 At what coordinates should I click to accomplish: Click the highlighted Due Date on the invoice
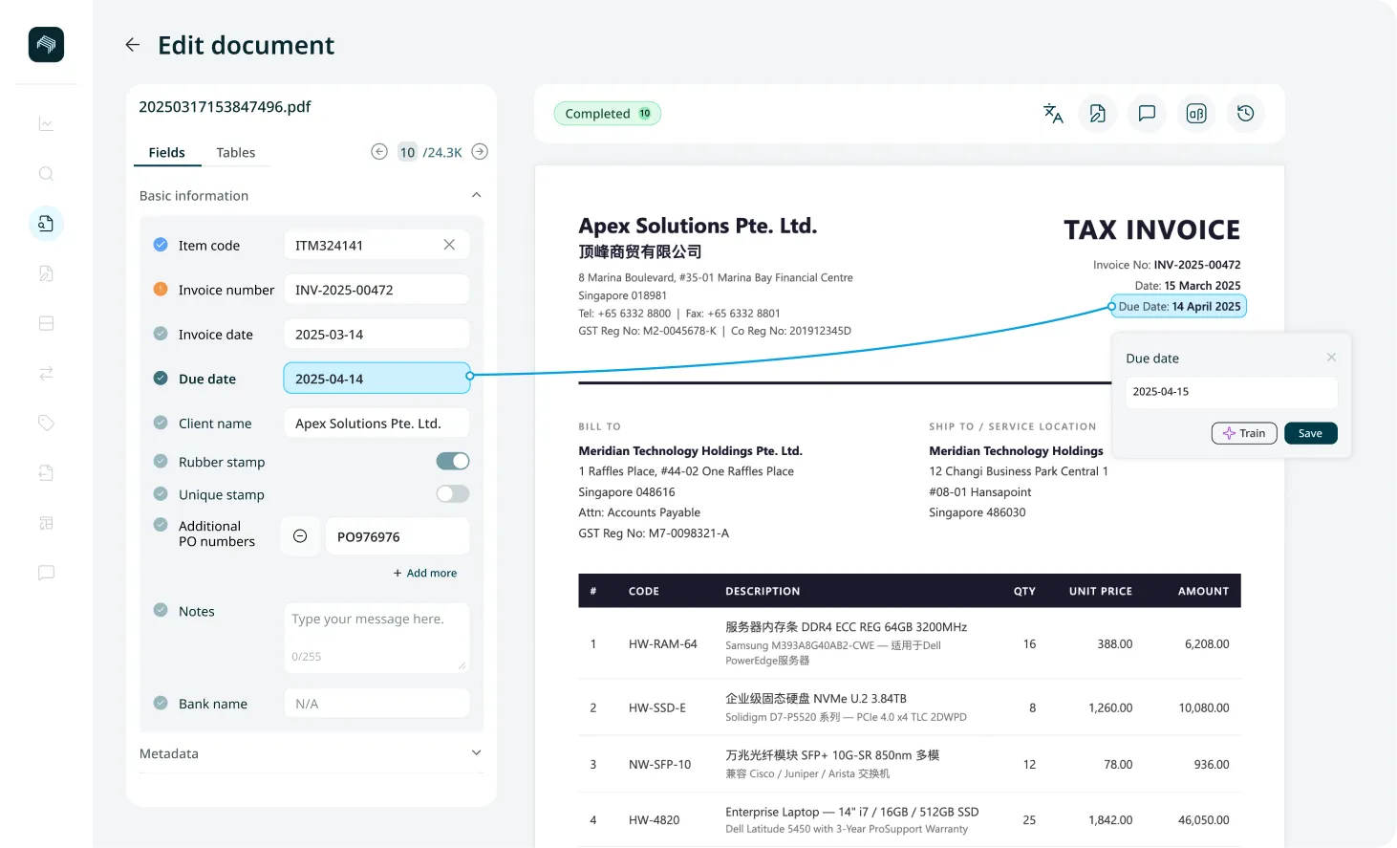[x=1179, y=307]
